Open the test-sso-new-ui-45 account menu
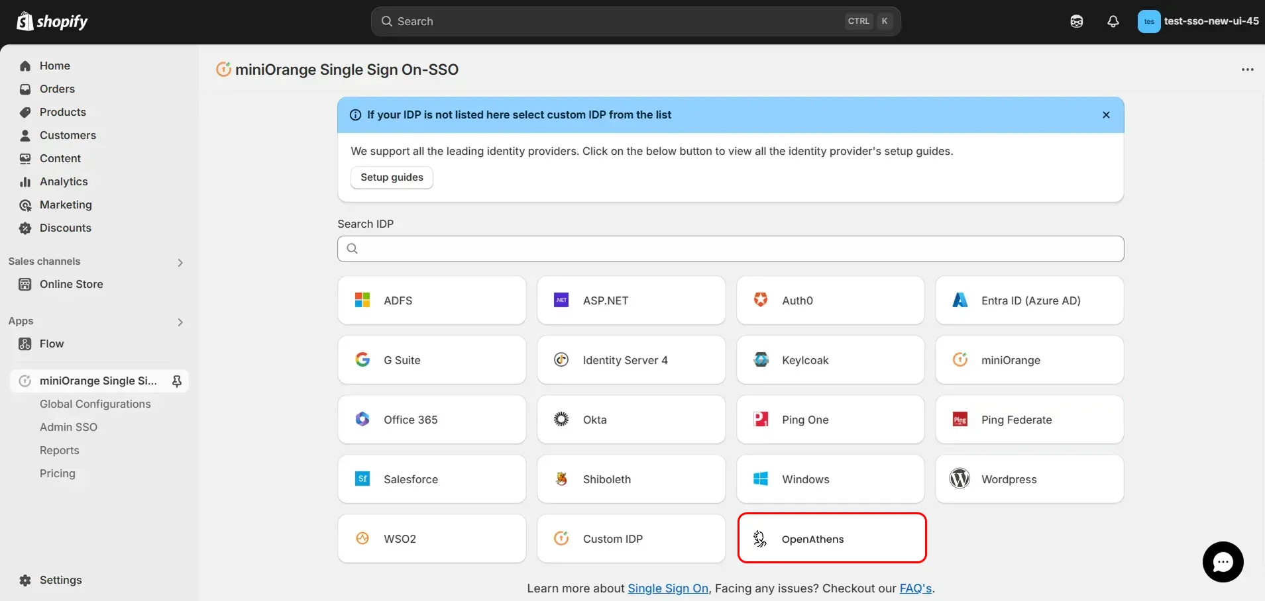Viewport: 1265px width, 601px height. (x=1198, y=21)
